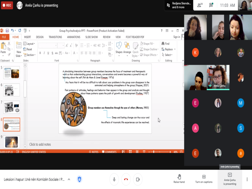Open the Quick Styles gallery
The image size is (252, 189).
coord(135,49)
